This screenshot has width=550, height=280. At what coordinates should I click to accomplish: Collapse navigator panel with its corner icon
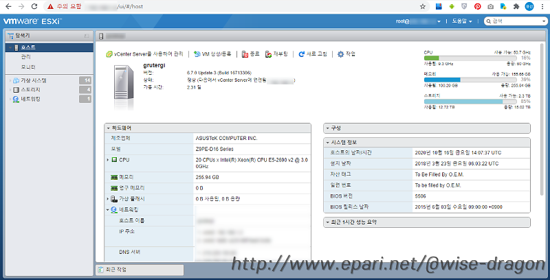87,36
